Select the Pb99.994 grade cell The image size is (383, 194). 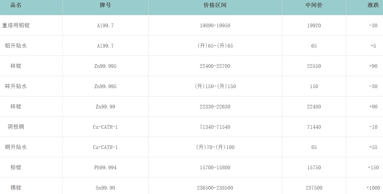105,168
